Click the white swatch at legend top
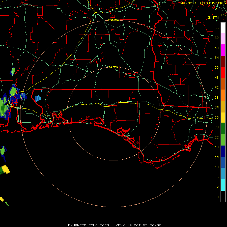Image resolution: width=227 pixels, height=227 pixels. [x=223, y=28]
